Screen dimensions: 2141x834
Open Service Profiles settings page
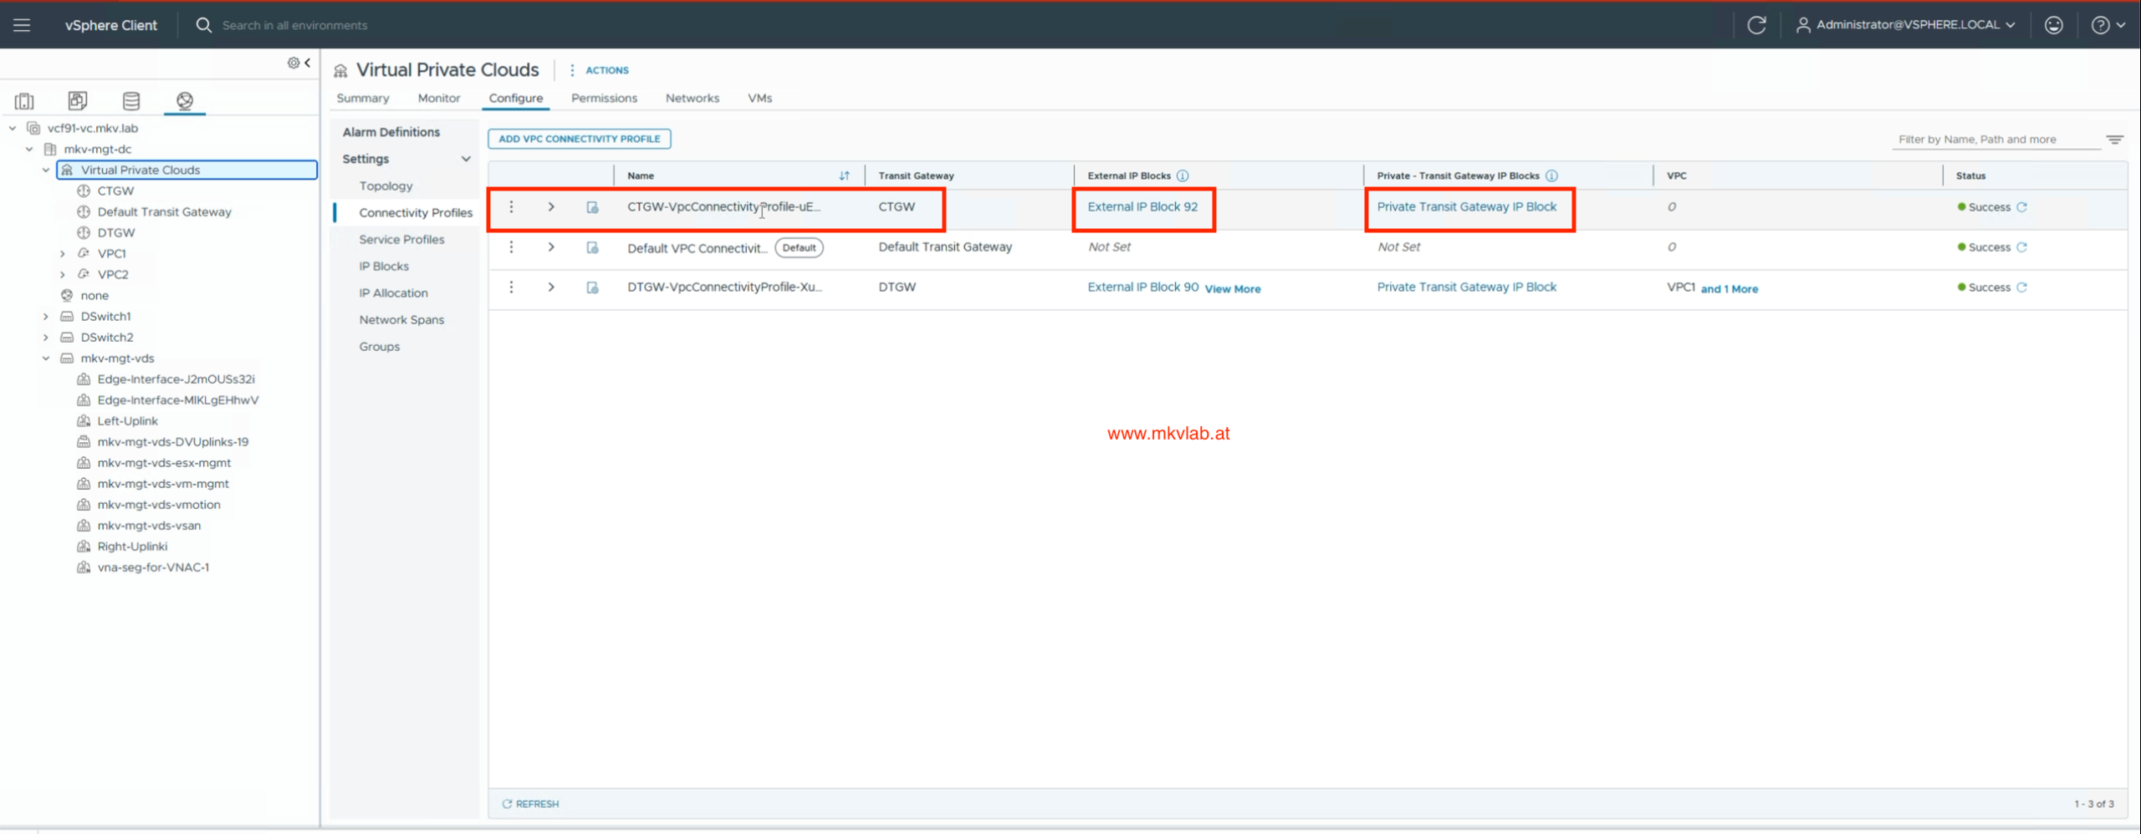pos(401,239)
